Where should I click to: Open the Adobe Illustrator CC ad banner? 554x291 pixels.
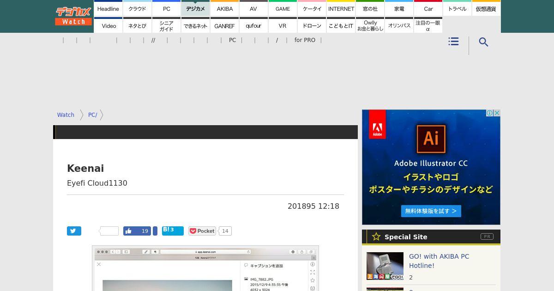click(431, 167)
